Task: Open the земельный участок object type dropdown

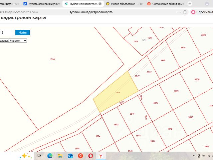Action: tap(13, 41)
